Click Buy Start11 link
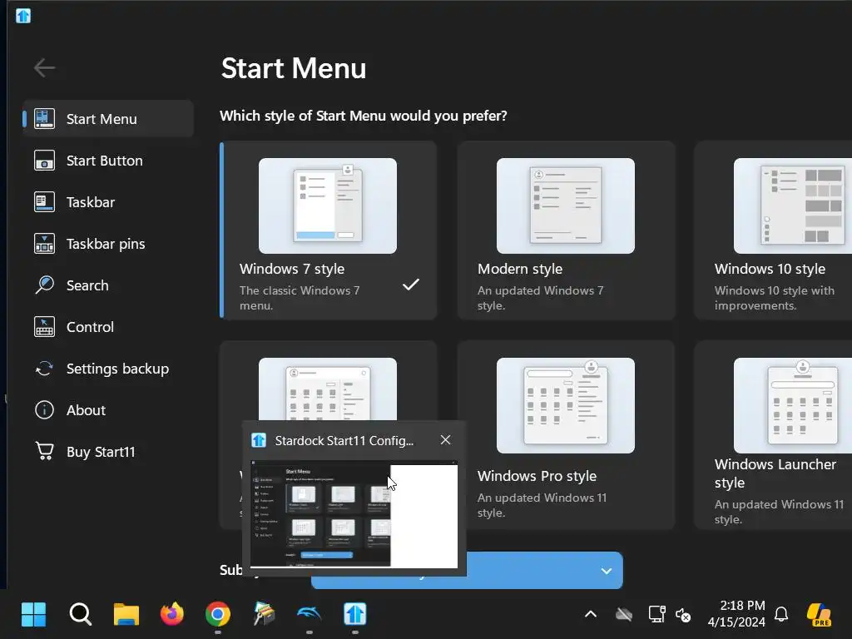Viewport: 852px width, 639px height. [x=108, y=452]
